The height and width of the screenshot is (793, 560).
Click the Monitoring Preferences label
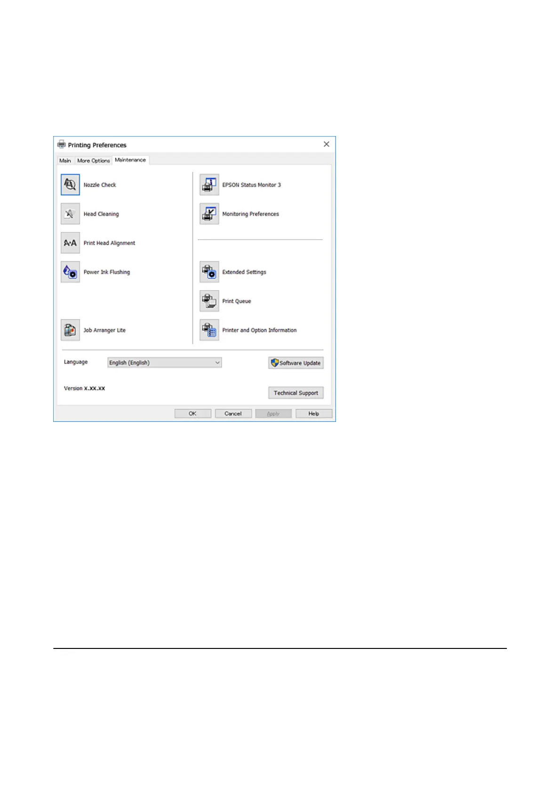[250, 214]
